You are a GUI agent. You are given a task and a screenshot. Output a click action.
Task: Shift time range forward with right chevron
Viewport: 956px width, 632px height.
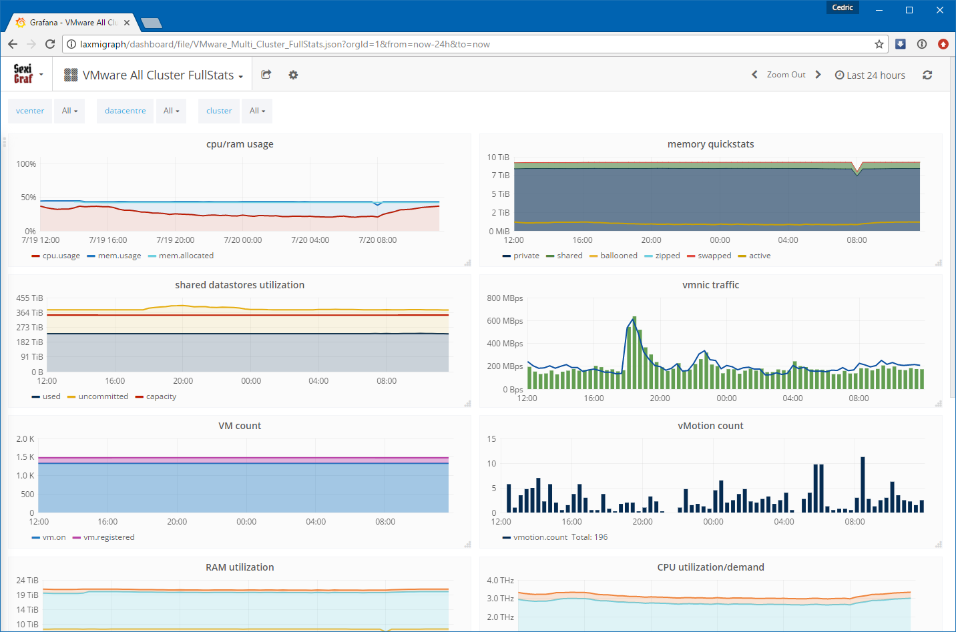[x=818, y=75]
